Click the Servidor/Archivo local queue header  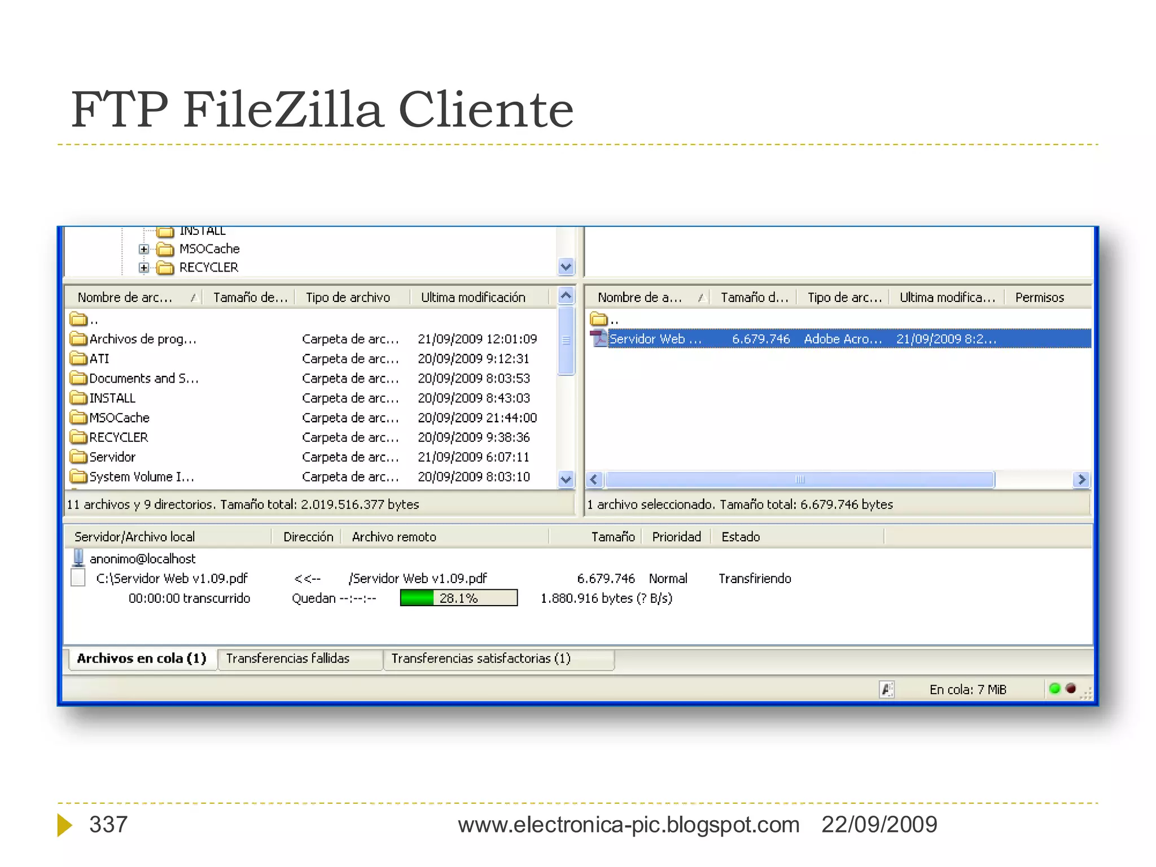(x=168, y=537)
